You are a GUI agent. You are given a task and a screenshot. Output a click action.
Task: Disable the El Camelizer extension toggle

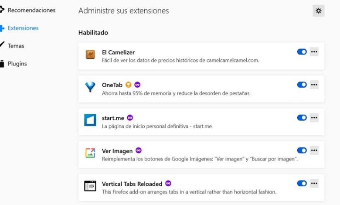302,52
